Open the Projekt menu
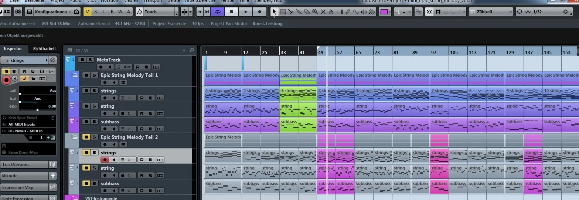 (57, 1)
